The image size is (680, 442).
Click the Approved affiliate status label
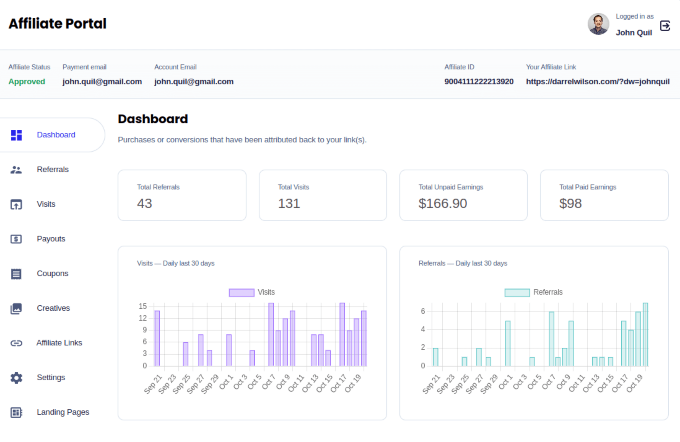(x=27, y=81)
